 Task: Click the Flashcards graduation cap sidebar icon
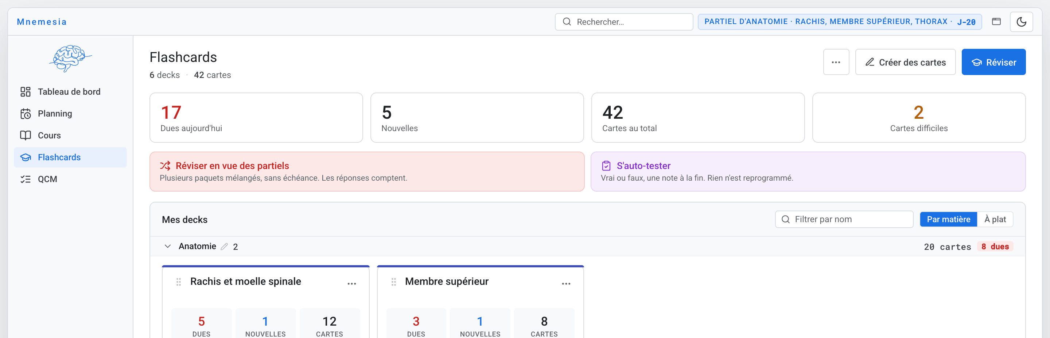(25, 157)
